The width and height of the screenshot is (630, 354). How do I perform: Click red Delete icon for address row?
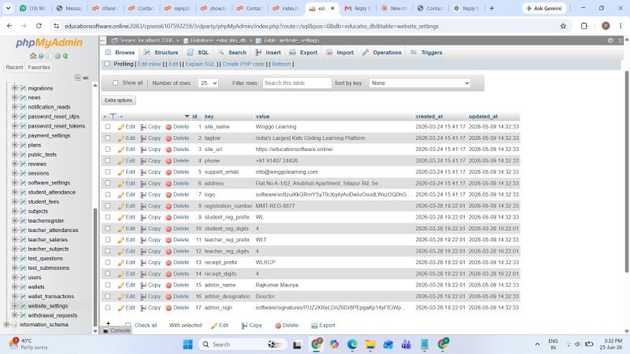click(x=169, y=183)
